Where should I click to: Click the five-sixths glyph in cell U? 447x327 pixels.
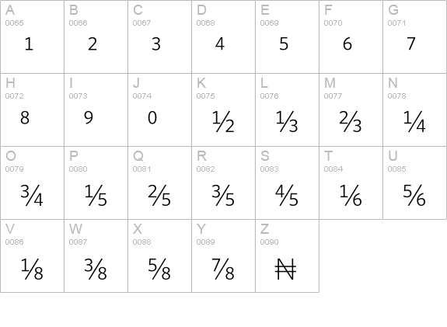point(414,195)
